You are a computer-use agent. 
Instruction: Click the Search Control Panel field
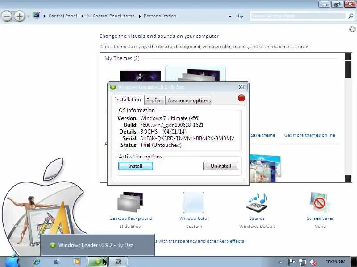pyautogui.click(x=298, y=16)
